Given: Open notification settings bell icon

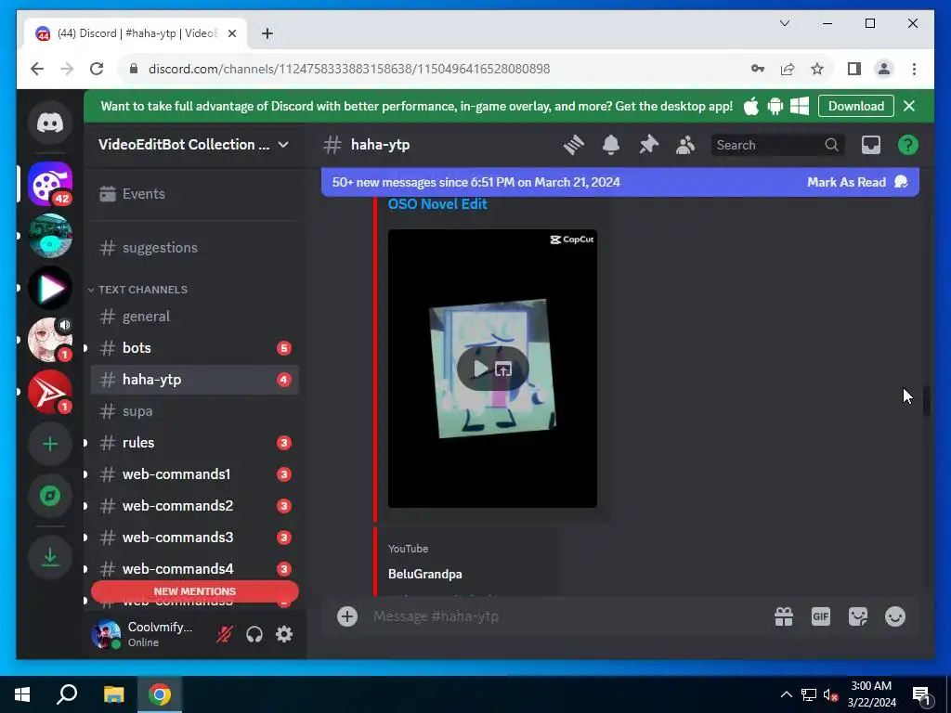Looking at the screenshot, I should (611, 145).
